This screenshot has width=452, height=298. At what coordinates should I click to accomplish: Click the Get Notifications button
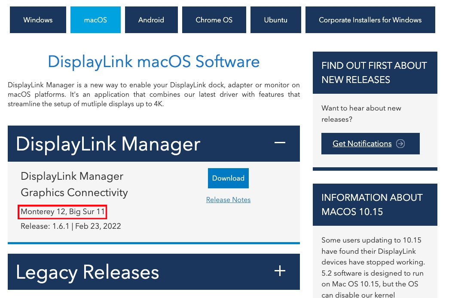click(370, 144)
